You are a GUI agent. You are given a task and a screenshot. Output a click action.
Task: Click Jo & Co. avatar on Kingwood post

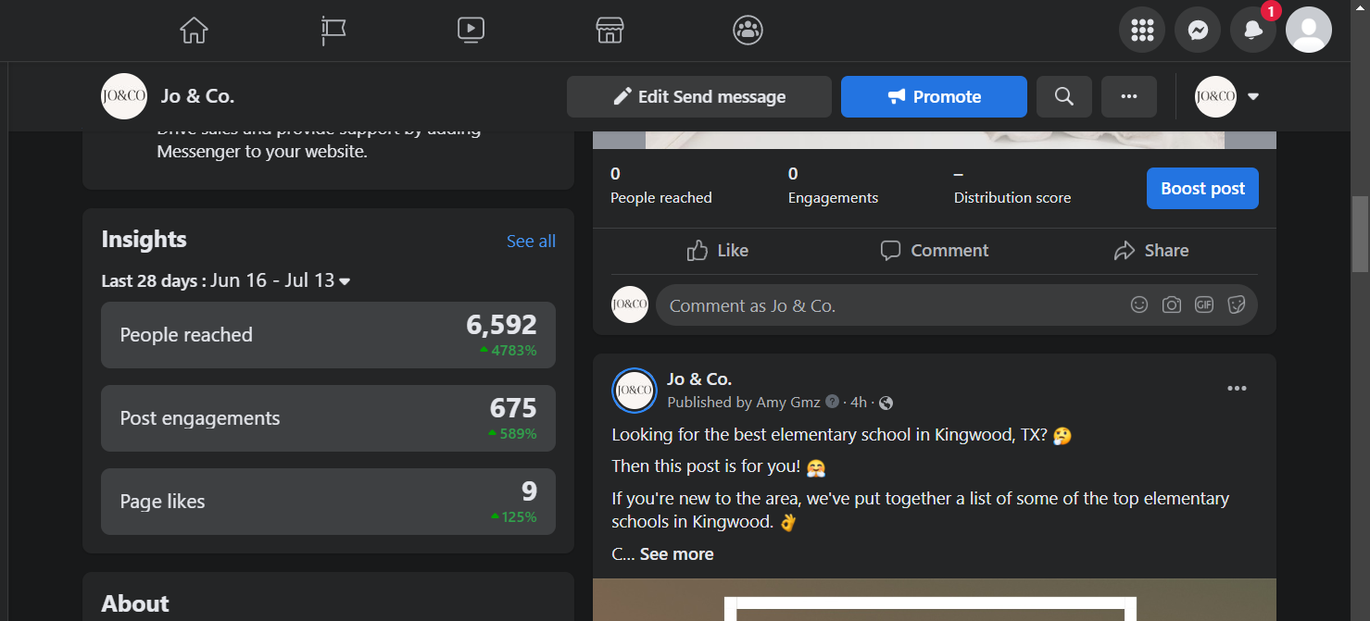(x=634, y=390)
